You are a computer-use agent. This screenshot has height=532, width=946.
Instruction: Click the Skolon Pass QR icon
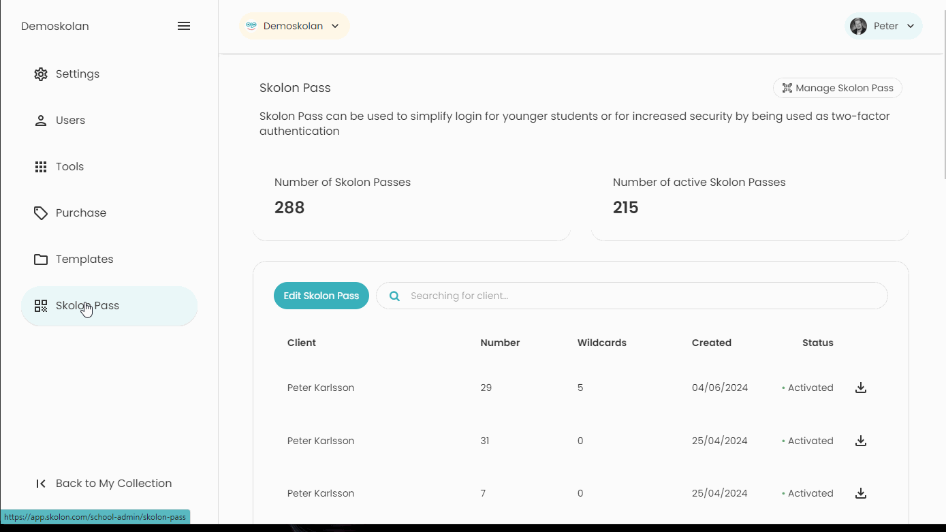(x=41, y=306)
